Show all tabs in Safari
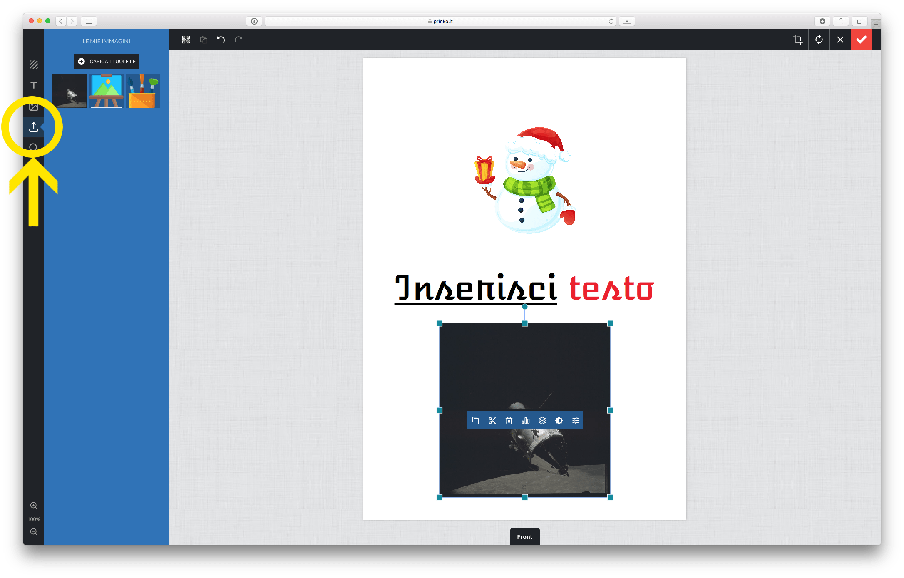The image size is (904, 578). [860, 21]
